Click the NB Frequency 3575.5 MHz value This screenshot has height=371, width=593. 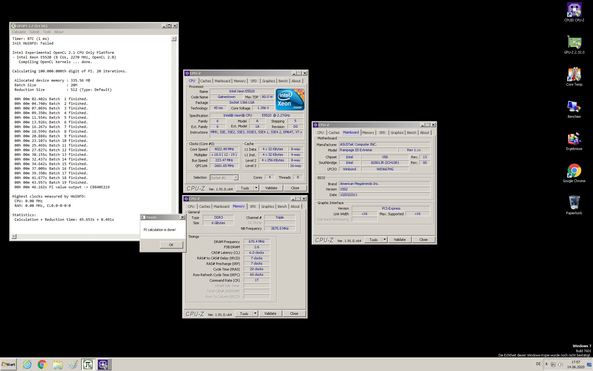coord(280,228)
